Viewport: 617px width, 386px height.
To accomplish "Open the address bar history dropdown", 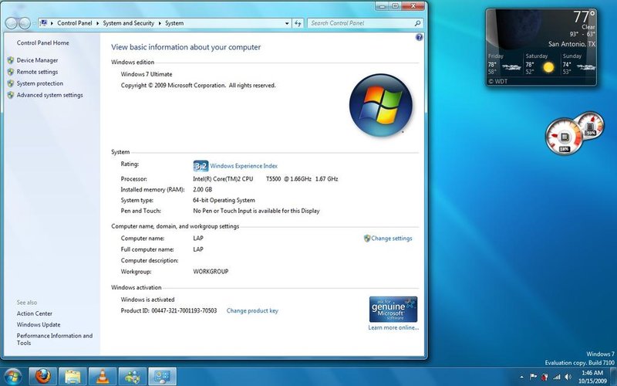I will coord(287,23).
